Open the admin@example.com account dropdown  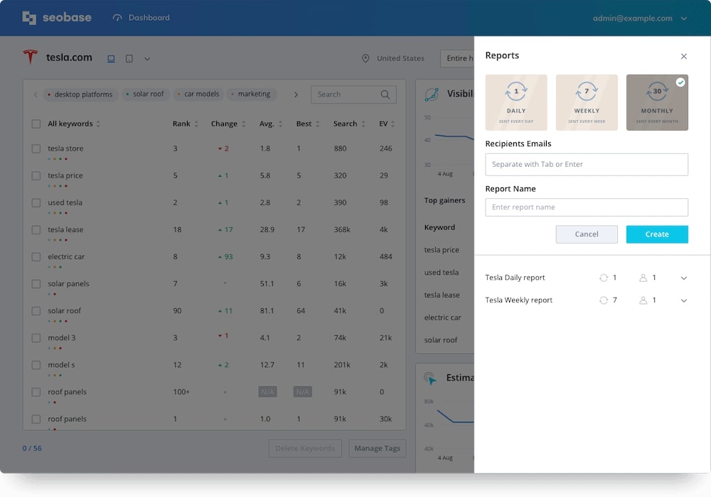pos(684,18)
